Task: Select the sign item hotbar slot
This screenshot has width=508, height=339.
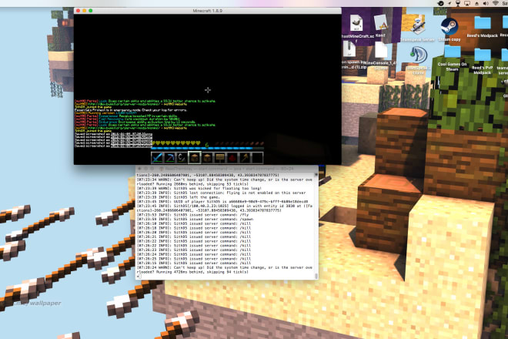Action: coord(219,158)
